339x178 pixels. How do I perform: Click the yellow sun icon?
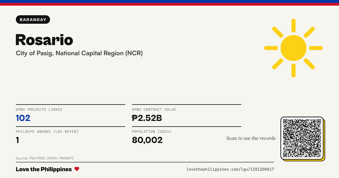pos(294,48)
